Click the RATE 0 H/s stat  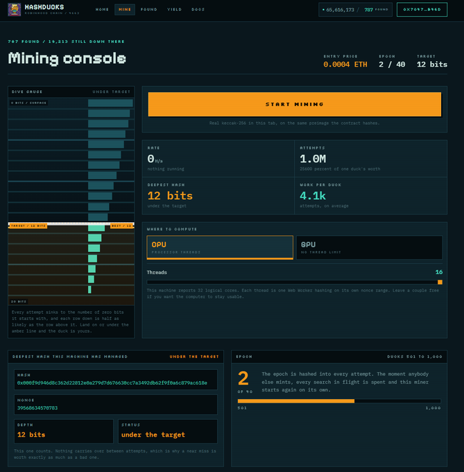tap(218, 159)
